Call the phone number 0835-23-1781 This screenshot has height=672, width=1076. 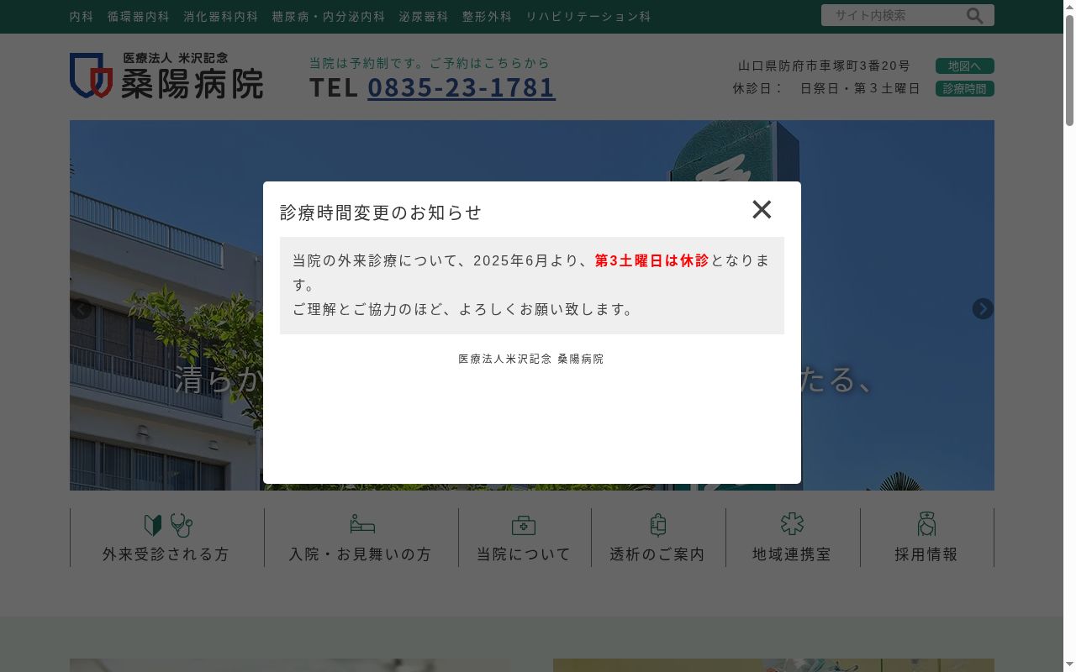click(462, 87)
